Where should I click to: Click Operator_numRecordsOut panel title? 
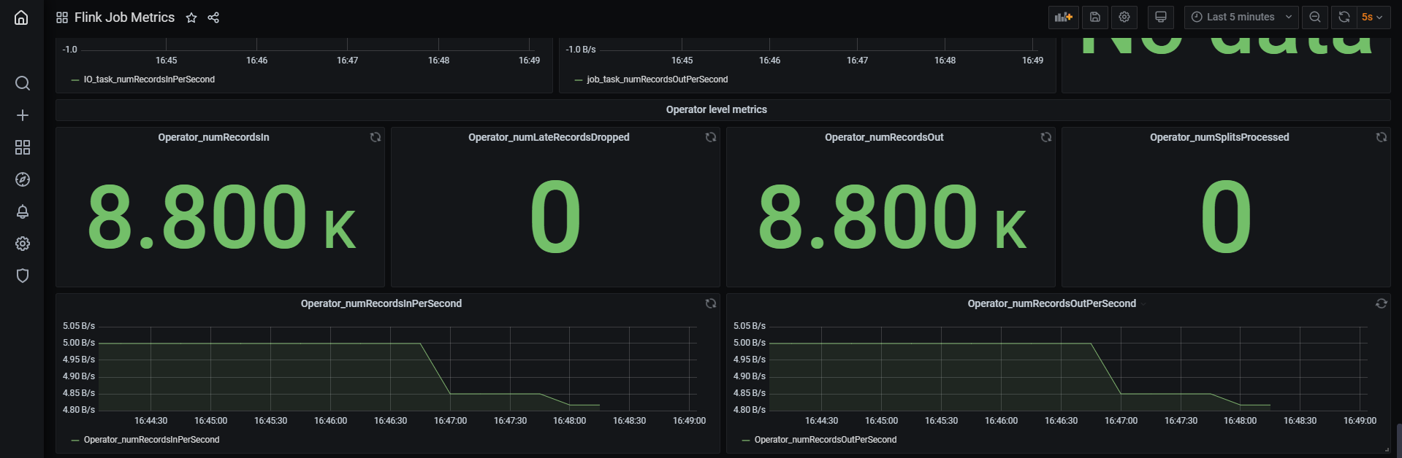[x=884, y=137]
